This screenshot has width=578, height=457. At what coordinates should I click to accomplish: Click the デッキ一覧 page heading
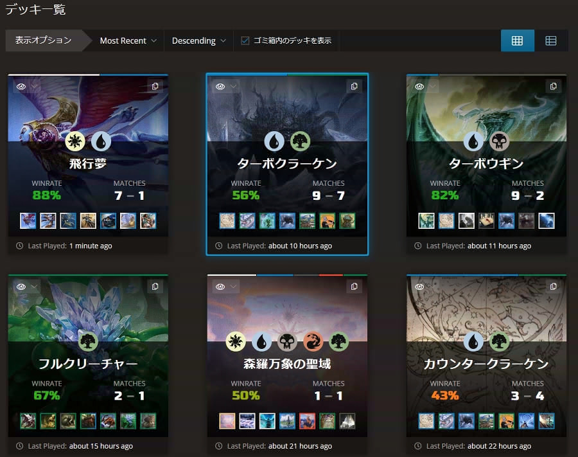(35, 9)
